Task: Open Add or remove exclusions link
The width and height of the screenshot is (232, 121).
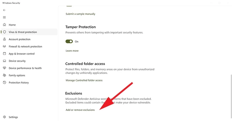Action: 80,110
